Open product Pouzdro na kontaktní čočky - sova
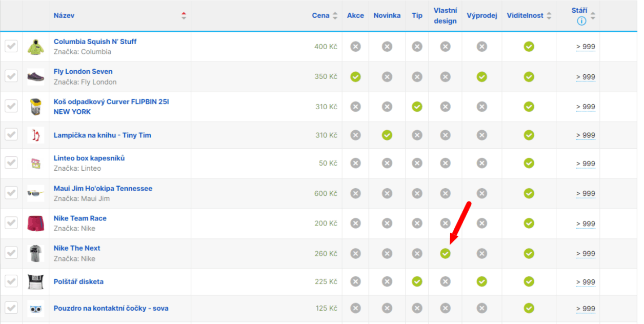The image size is (644, 324). coord(111,308)
